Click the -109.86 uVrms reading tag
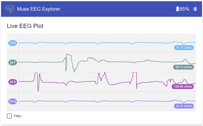The height and width of the screenshot is (126, 203). pos(183,87)
